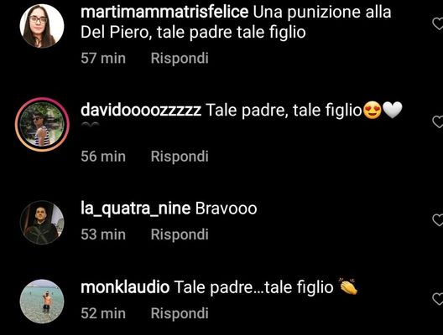Like martimammatrisfelice's comment with heart icon
Image resolution: width=443 pixels, height=335 pixels.
[438, 23]
